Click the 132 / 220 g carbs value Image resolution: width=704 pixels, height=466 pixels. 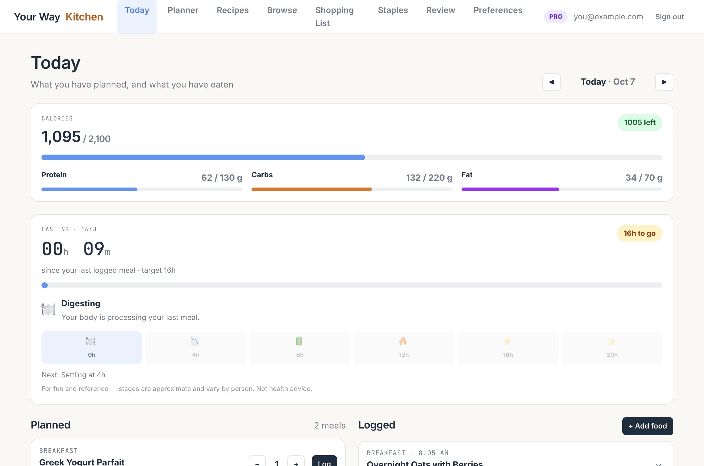point(429,178)
